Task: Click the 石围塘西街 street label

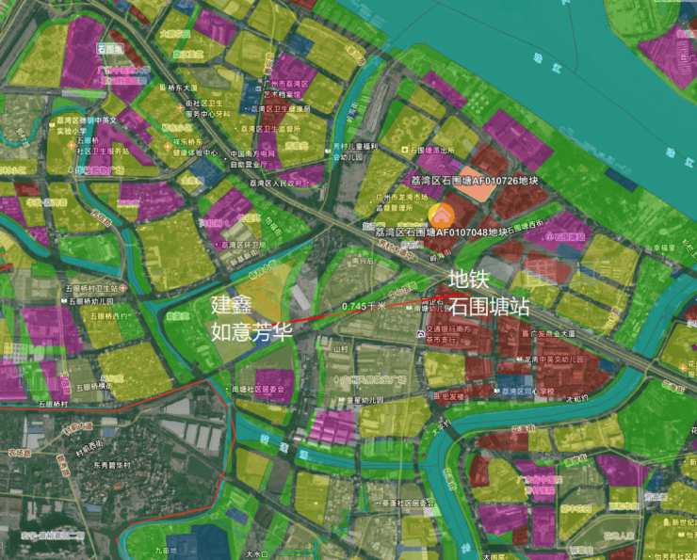Action: coord(525,227)
